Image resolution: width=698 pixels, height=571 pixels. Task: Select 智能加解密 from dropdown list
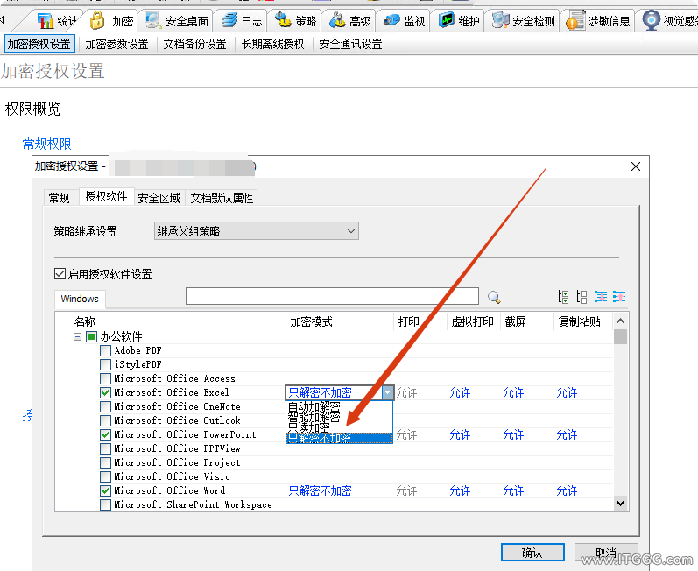(339, 417)
